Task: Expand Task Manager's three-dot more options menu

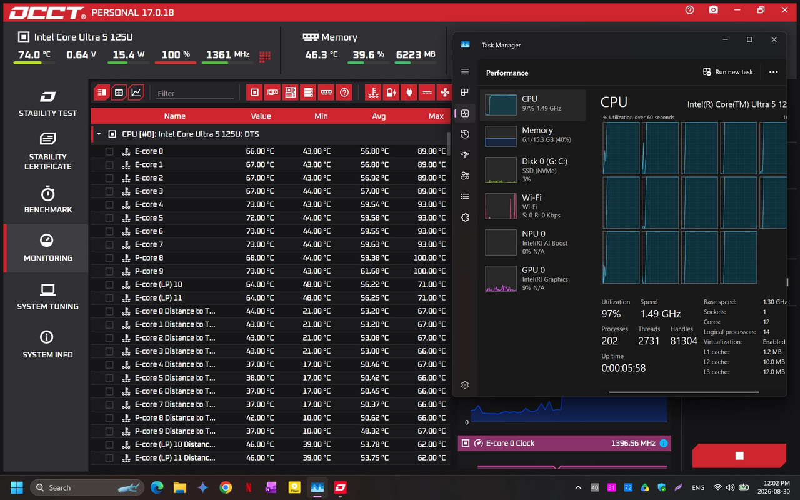Action: coord(773,72)
